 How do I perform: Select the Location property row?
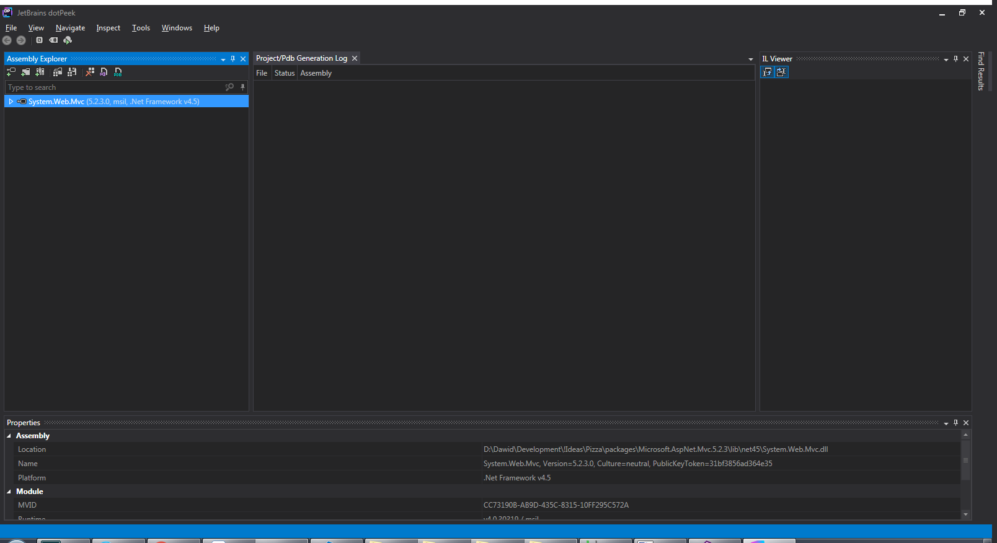(x=487, y=449)
